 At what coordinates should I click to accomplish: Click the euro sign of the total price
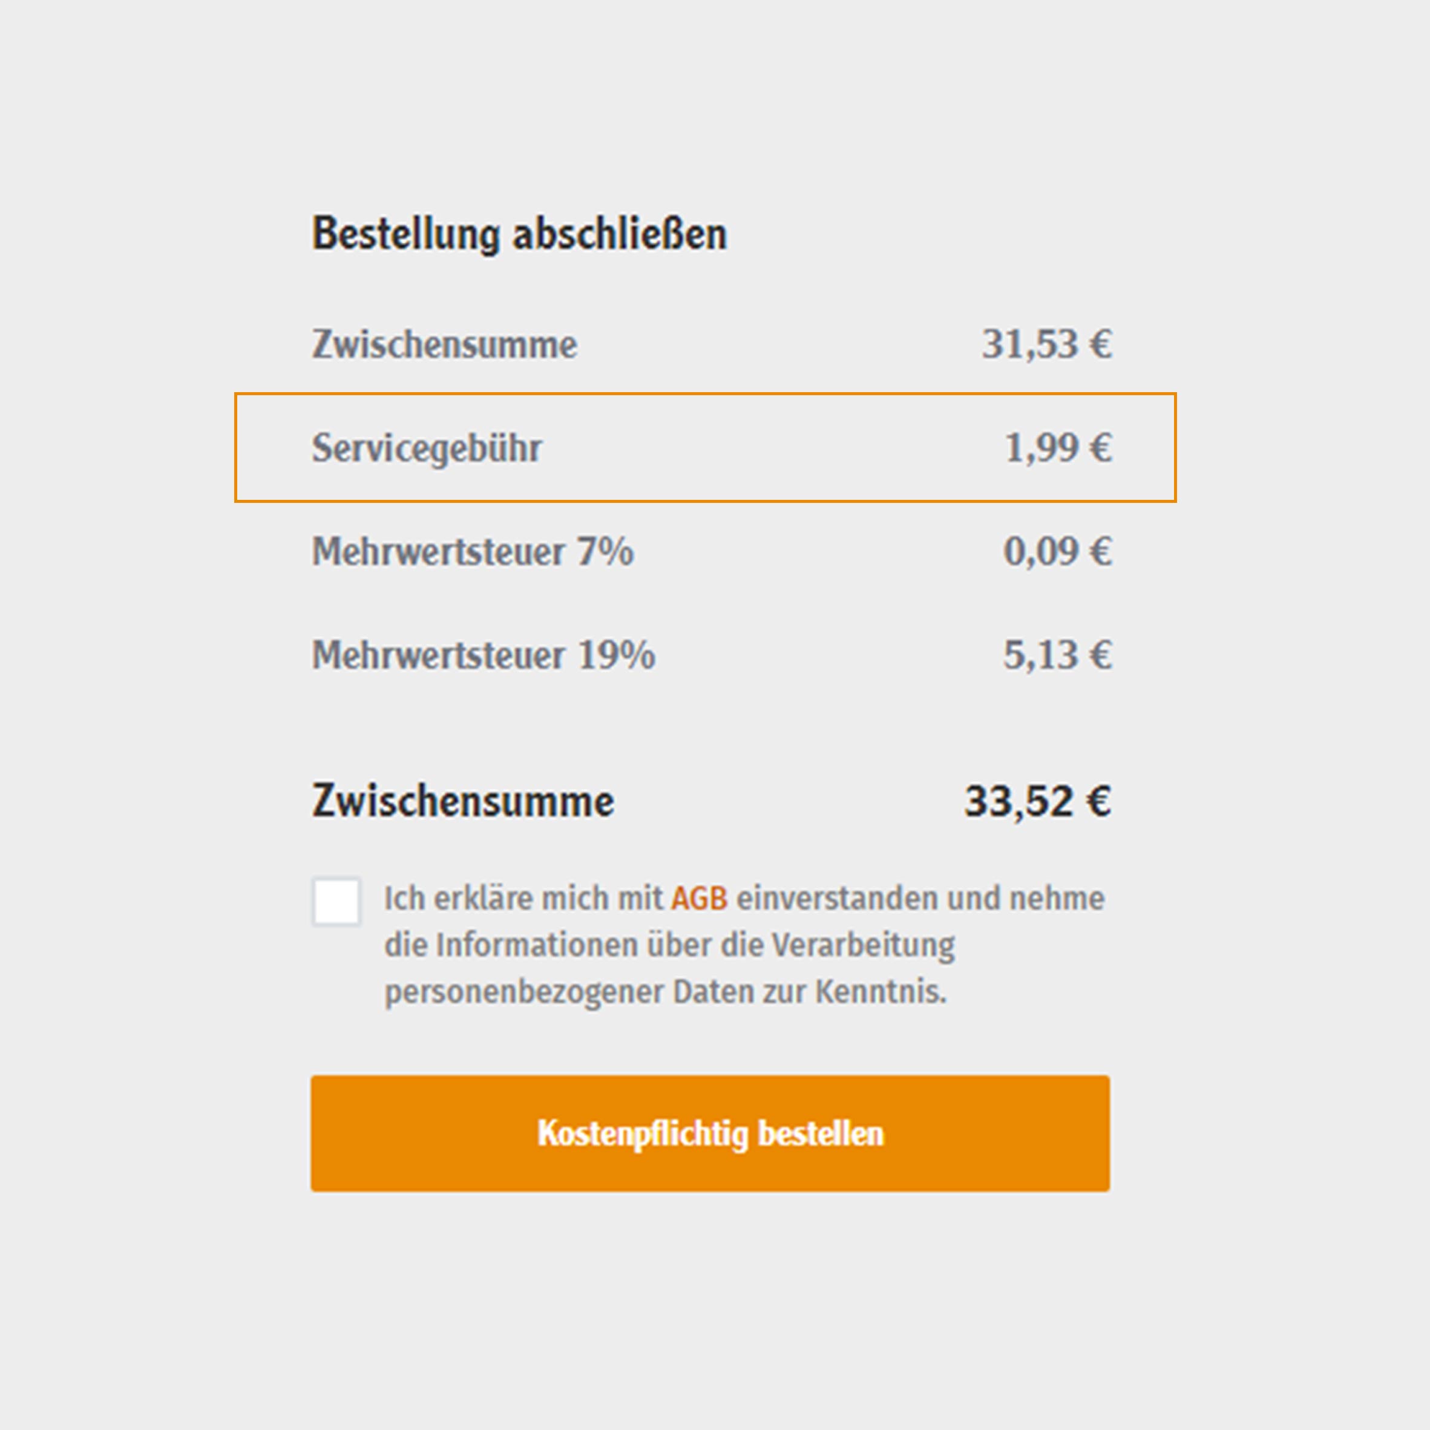(x=1098, y=801)
